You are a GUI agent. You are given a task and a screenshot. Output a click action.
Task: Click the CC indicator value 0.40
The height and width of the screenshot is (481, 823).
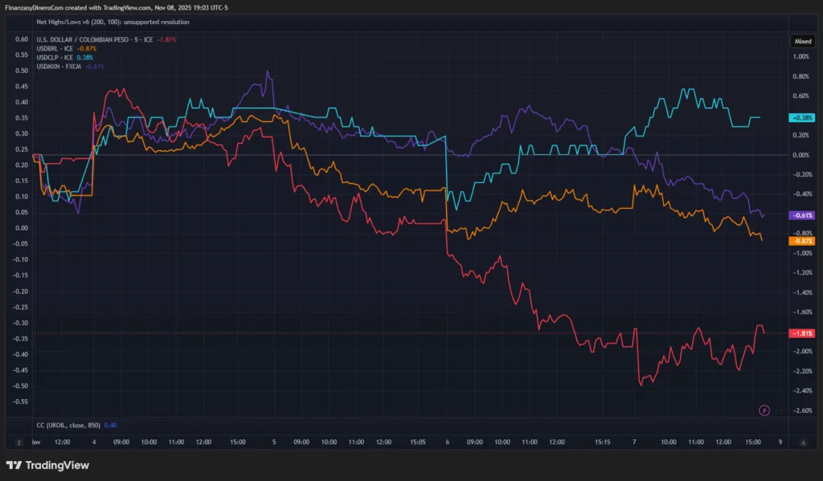click(x=110, y=425)
